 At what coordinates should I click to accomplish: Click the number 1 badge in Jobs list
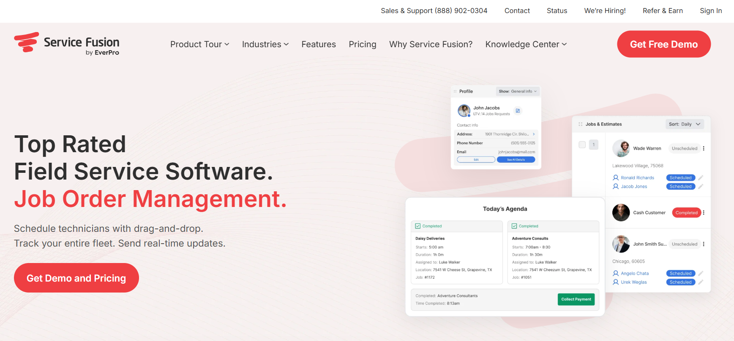click(x=594, y=145)
